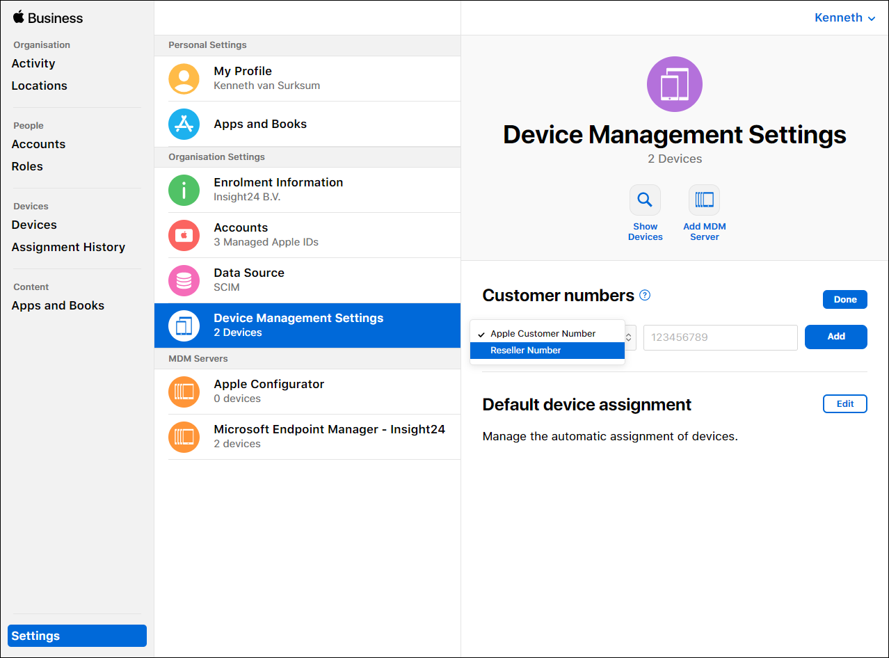Click Edit for Default device assignment
The height and width of the screenshot is (658, 889).
click(845, 404)
